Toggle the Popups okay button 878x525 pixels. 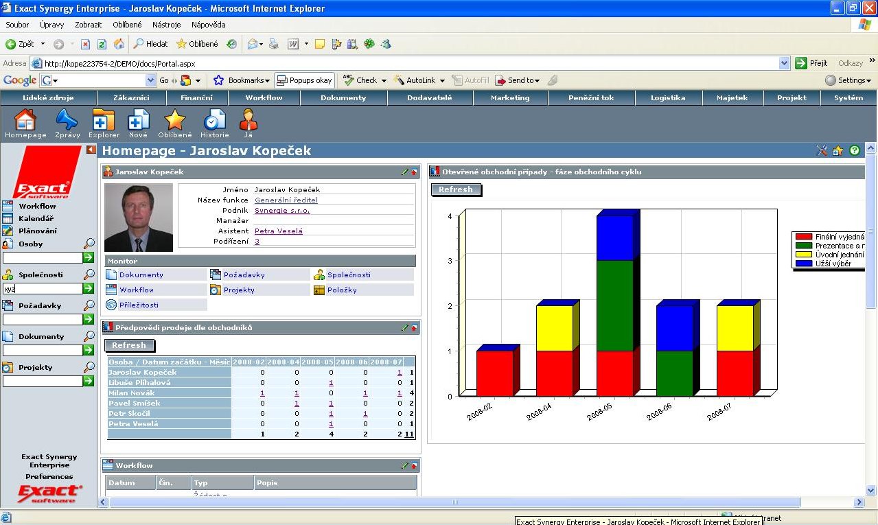click(304, 80)
